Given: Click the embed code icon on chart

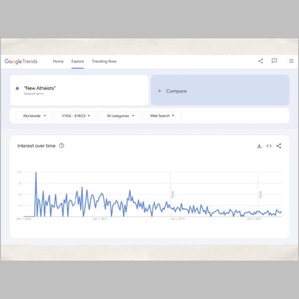Looking at the screenshot, I should [269, 146].
